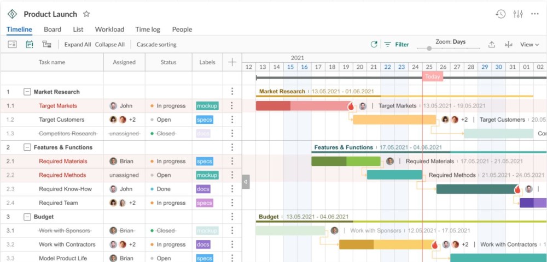Switch to the Time log tab
Viewport: 547px width, 262px height.
148,29
